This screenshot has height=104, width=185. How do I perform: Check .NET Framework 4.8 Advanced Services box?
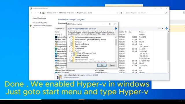[71, 37]
